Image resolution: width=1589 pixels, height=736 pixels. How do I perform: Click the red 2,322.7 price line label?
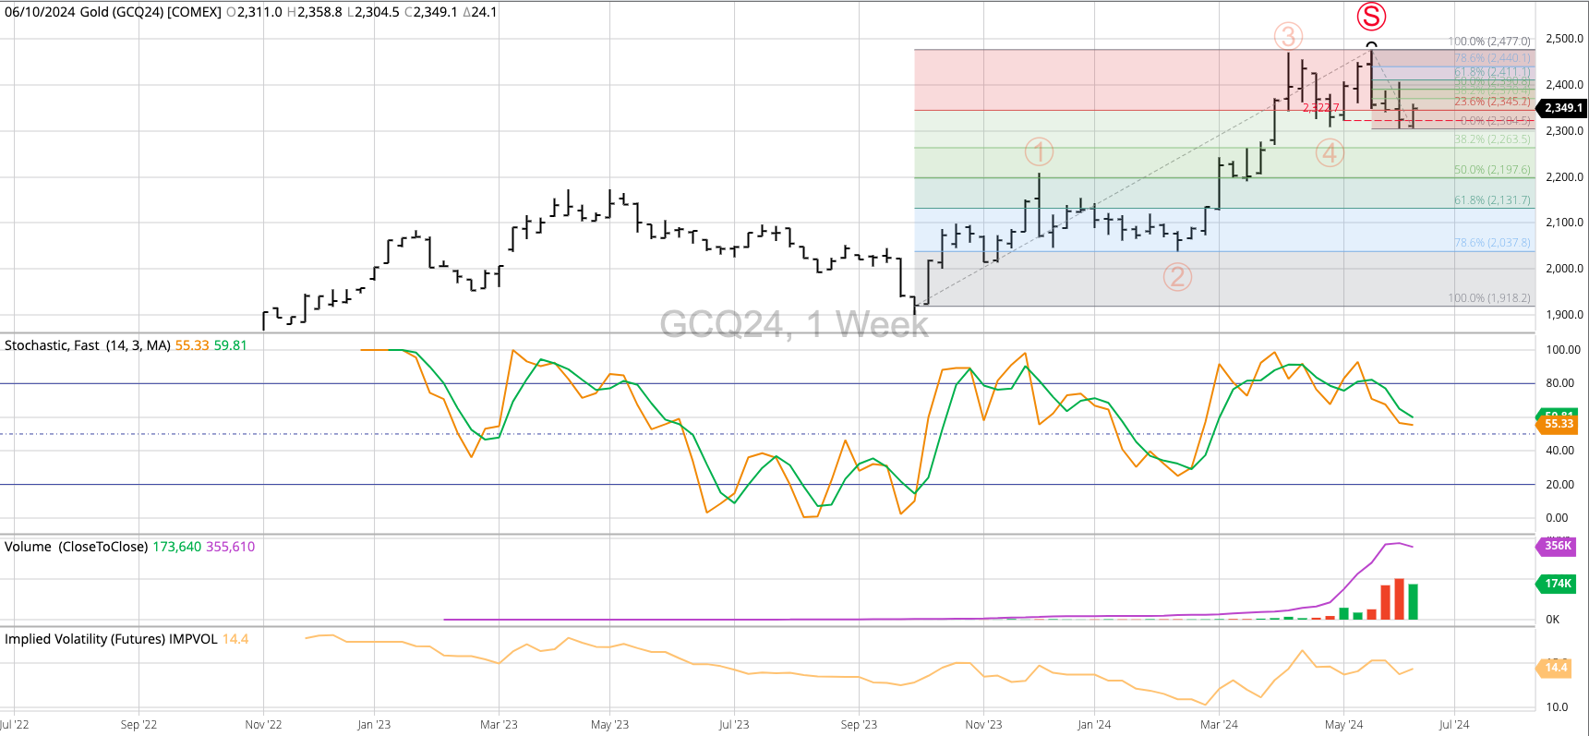[x=1320, y=108]
